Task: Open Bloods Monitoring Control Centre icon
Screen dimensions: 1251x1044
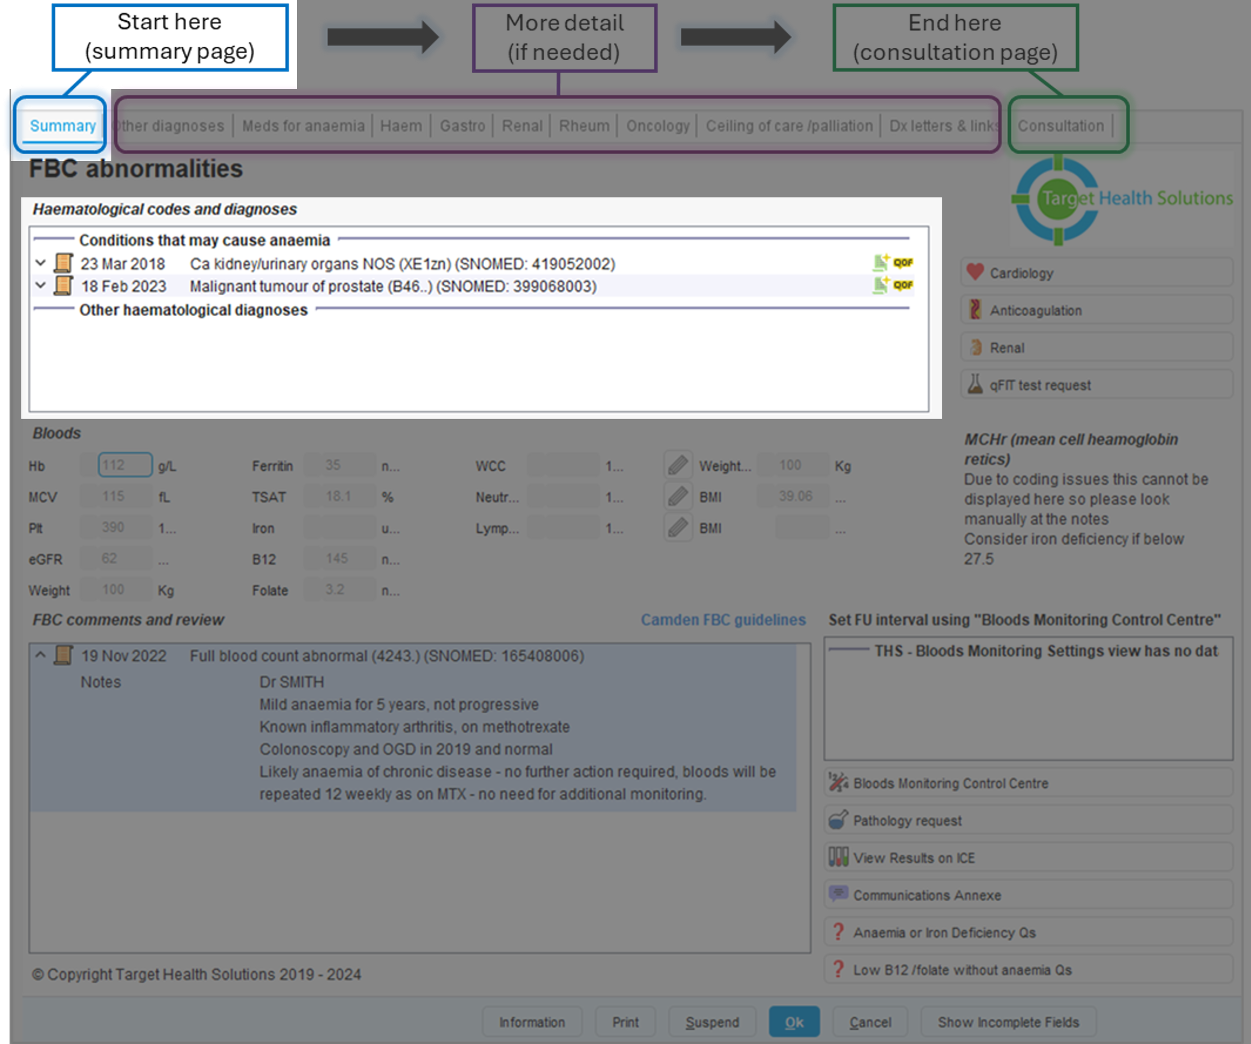Action: point(838,782)
